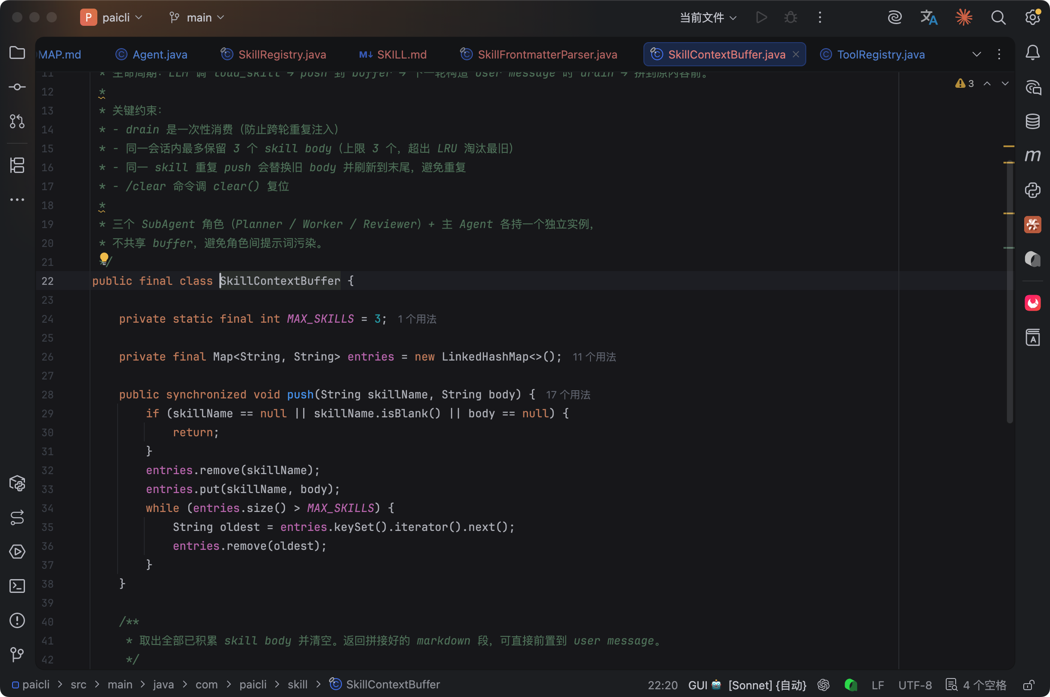The width and height of the screenshot is (1050, 697).
Task: Click the skill breadcrumb in navigation bar
Action: (x=297, y=685)
